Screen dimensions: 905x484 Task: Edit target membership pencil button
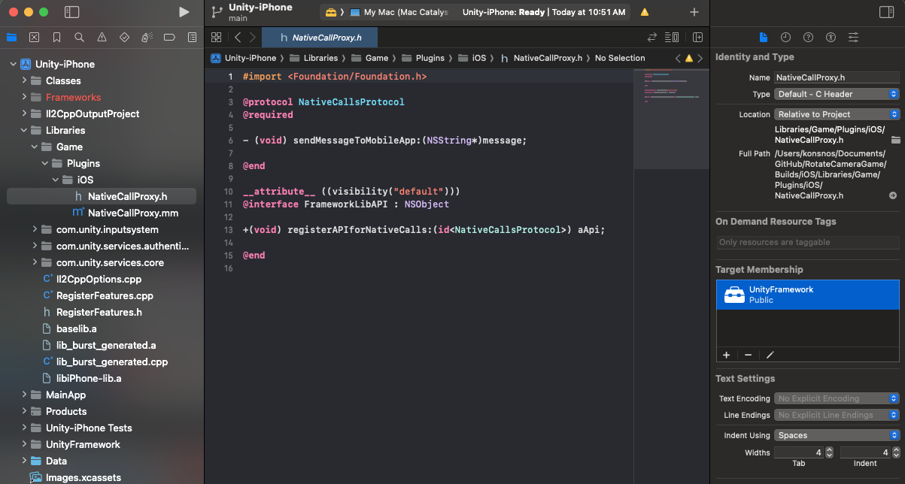(770, 355)
